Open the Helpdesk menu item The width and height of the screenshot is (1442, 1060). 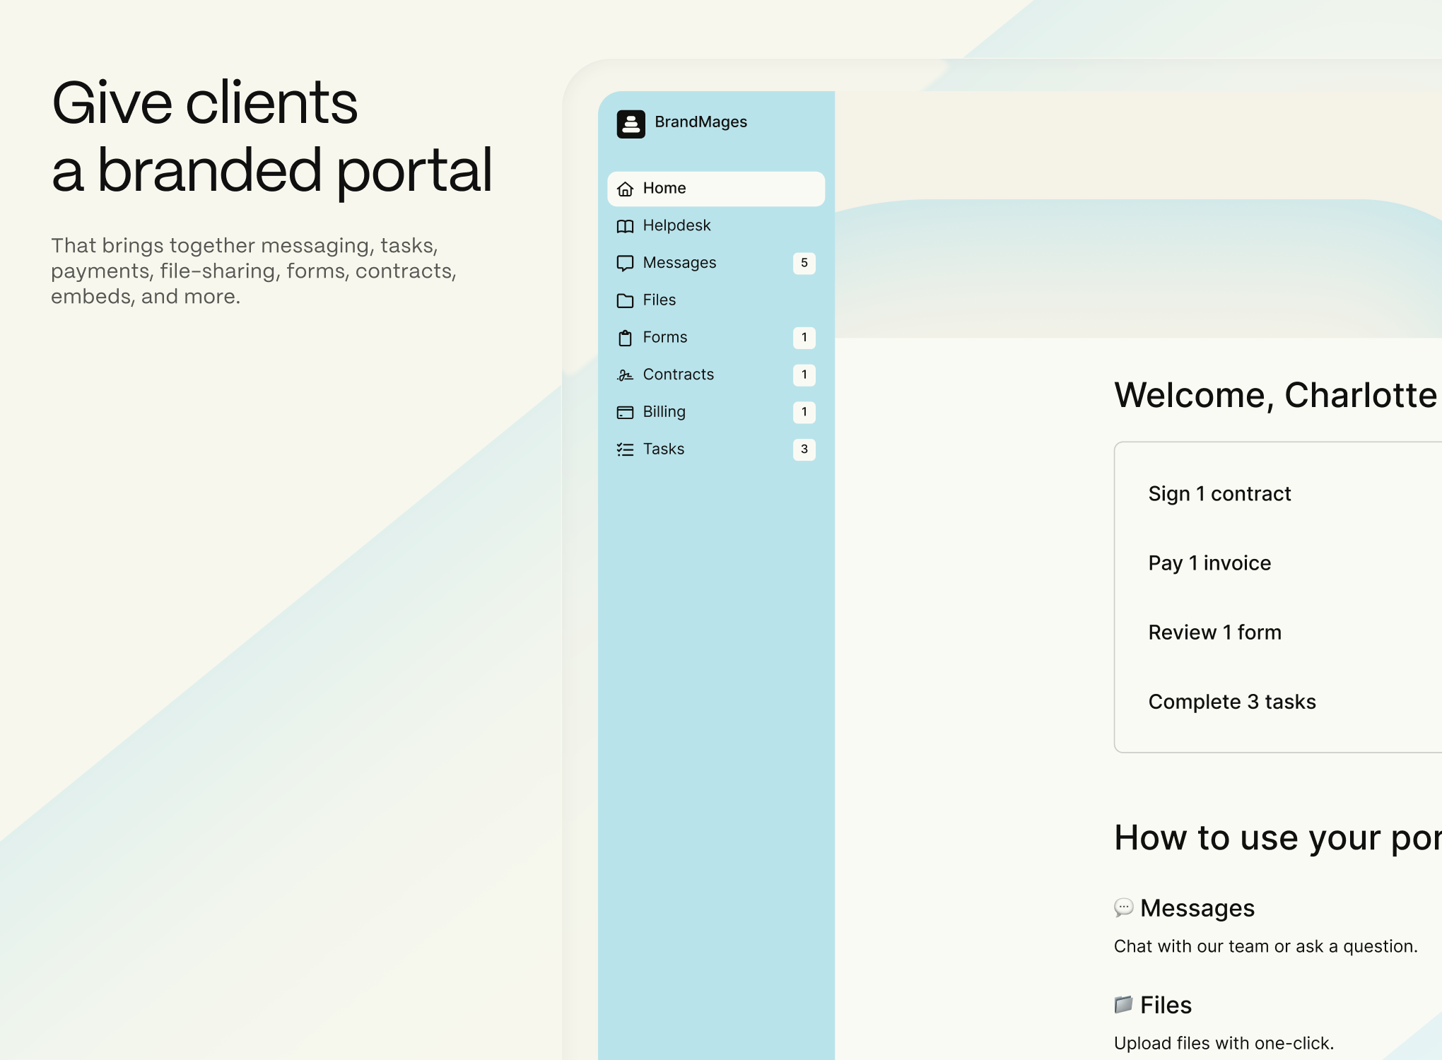tap(676, 225)
